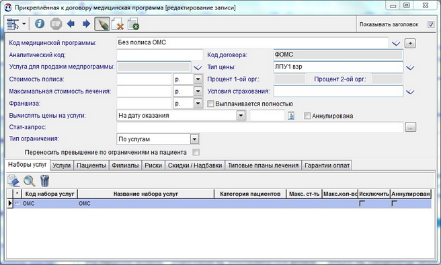441x265 pixels.
Task: Click the Категория пациентов column header
Action: tap(250, 194)
